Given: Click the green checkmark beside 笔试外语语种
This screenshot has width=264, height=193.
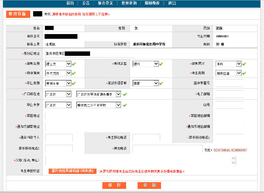Looking at the screenshot, I should point(161,83).
